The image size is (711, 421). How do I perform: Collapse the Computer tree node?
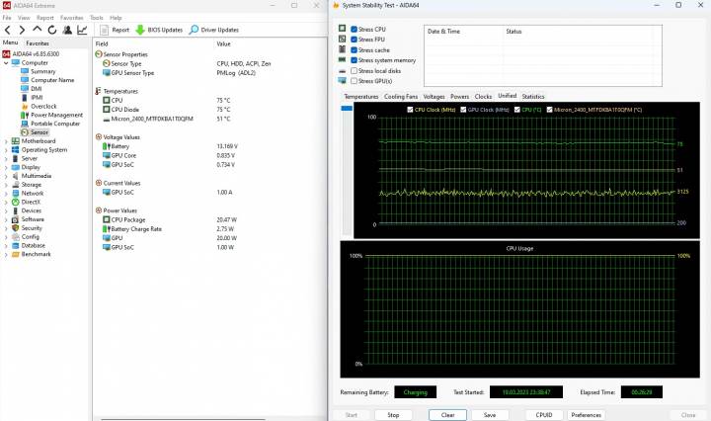[x=6, y=63]
